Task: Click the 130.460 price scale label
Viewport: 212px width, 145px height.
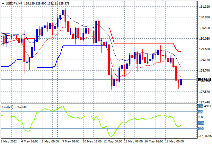Action: tap(204, 28)
